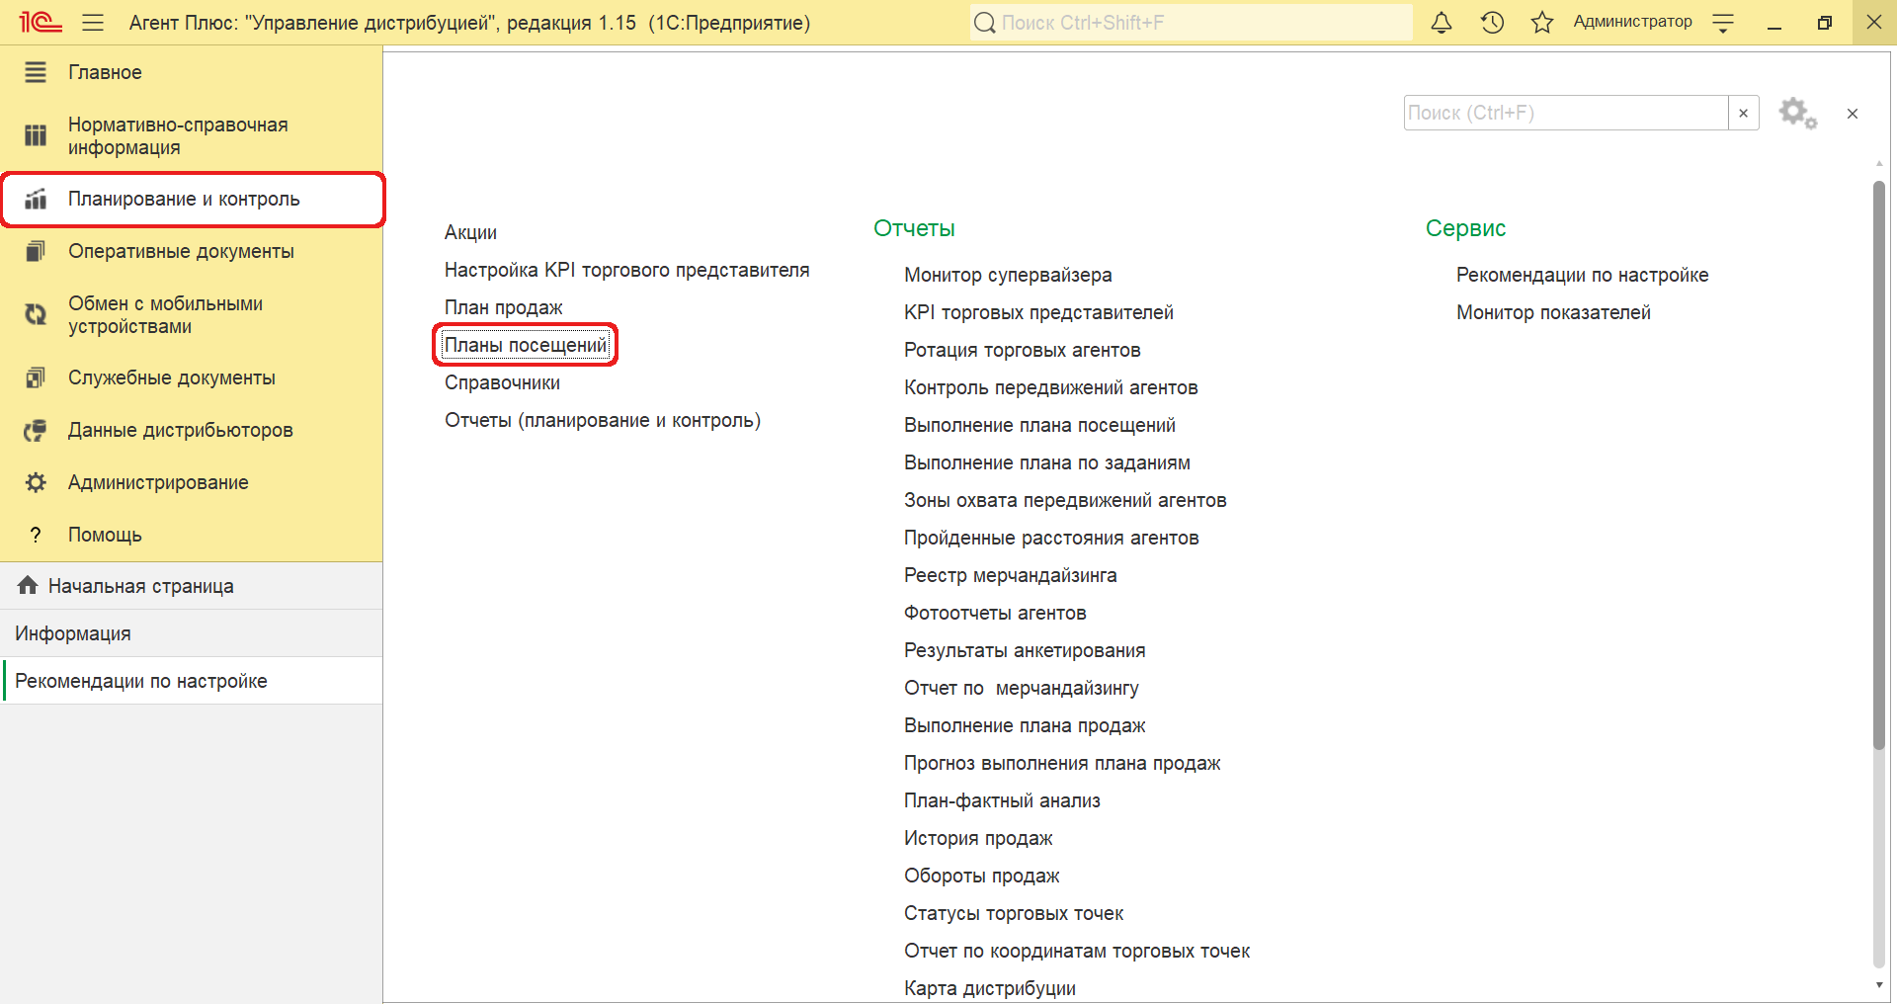
Task: Click Данные дистрибьюторов section icon
Action: click(36, 430)
